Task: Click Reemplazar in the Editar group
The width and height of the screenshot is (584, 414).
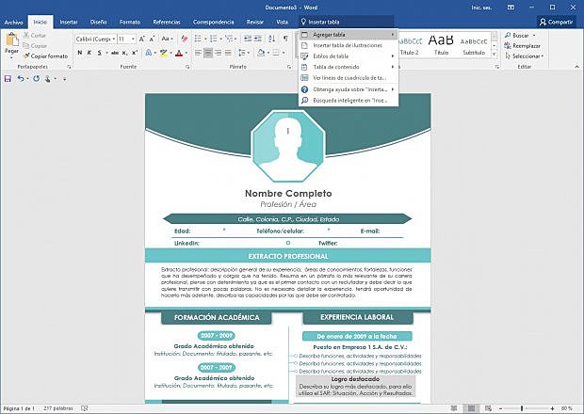Action: [522, 46]
